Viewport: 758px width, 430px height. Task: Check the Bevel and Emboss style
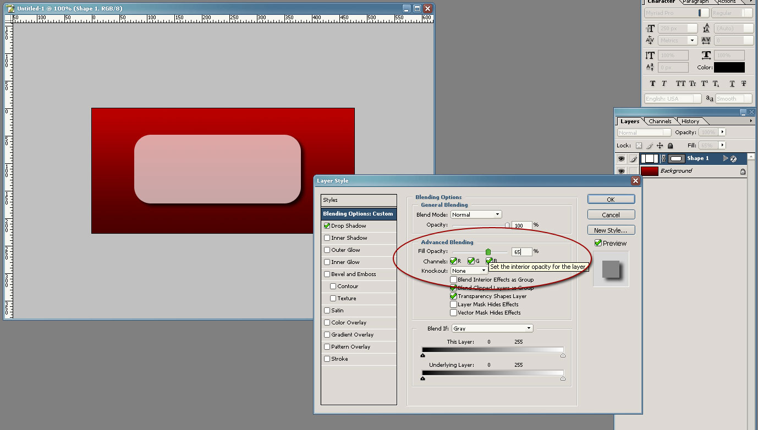tap(326, 274)
